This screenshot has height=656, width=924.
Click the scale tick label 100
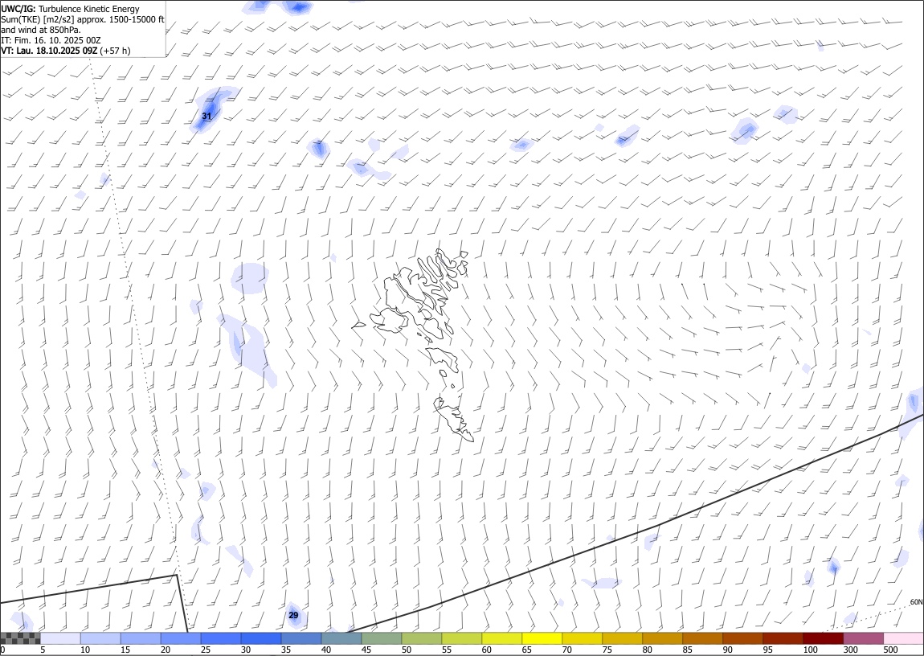click(x=810, y=650)
